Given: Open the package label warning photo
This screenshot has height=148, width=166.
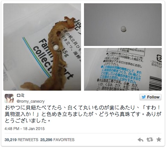Looking at the screenshot, I should (123, 69).
